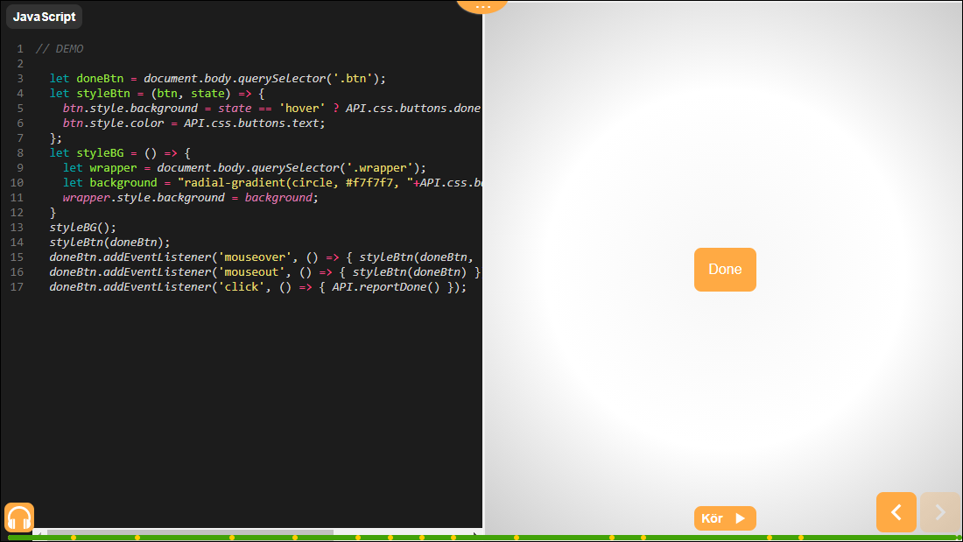Click 'wrapper.style.background = background;' line

(x=190, y=197)
